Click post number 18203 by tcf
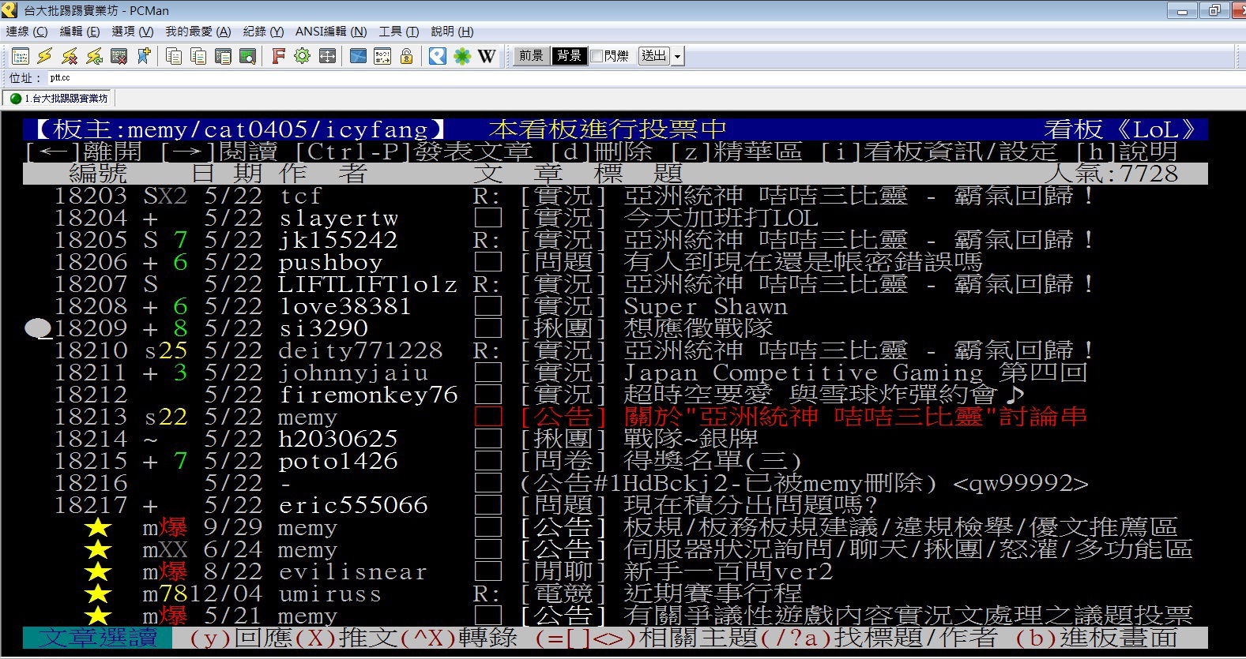The image size is (1246, 659). point(91,196)
